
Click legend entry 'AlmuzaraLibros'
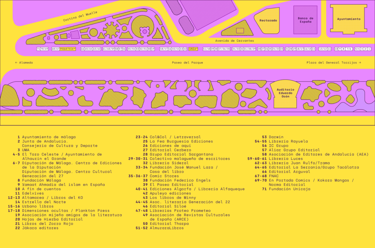coord(167,228)
